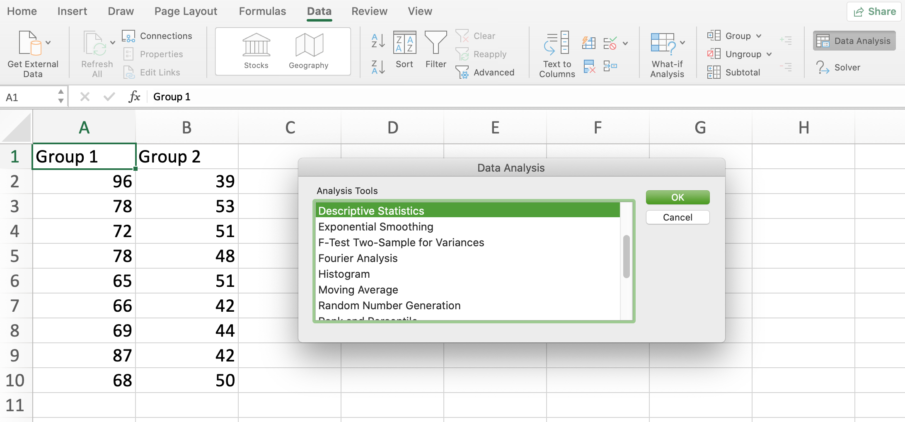Cancel formula entry with the X button
Image resolution: width=905 pixels, height=422 pixels.
click(x=85, y=97)
